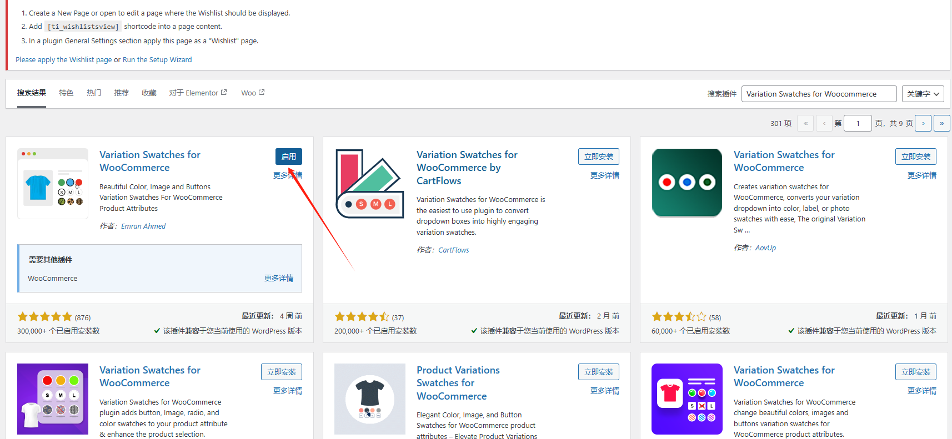The width and height of the screenshot is (952, 439).
Task: Open the second row's first card 更多详情 link
Action: (288, 391)
